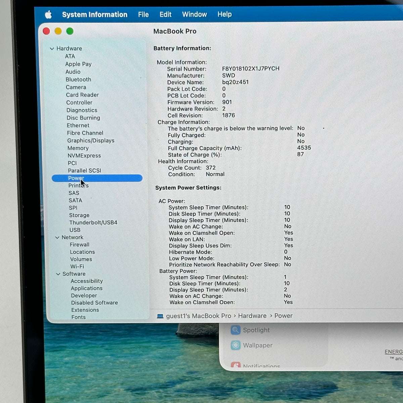Select Apple Pay in the sidebar
Image resolution: width=403 pixels, height=403 pixels.
(x=78, y=64)
